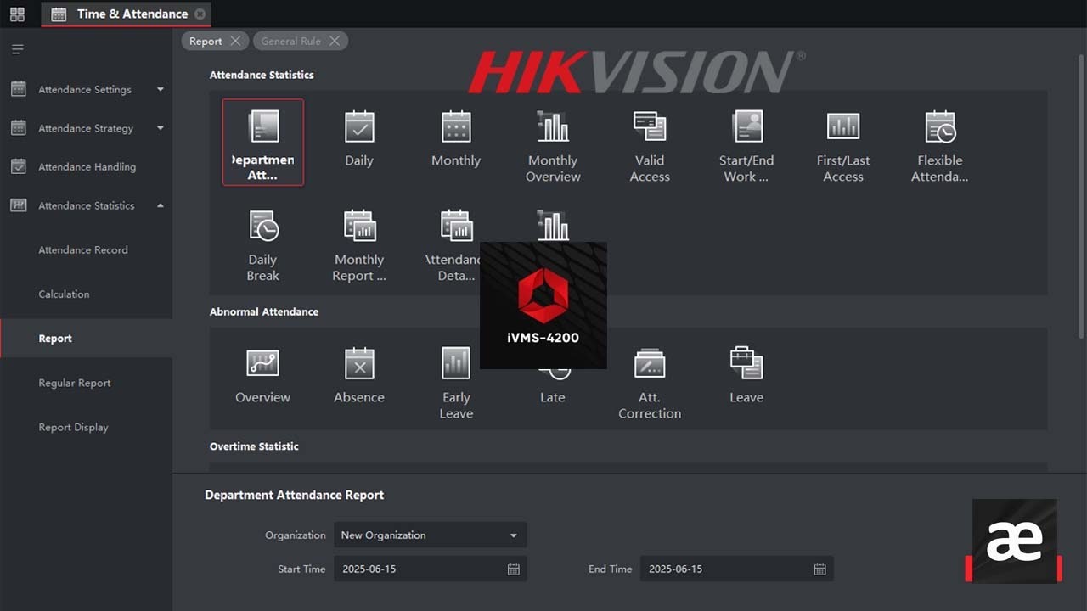Open the Absence report
The image size is (1087, 611).
tap(359, 375)
